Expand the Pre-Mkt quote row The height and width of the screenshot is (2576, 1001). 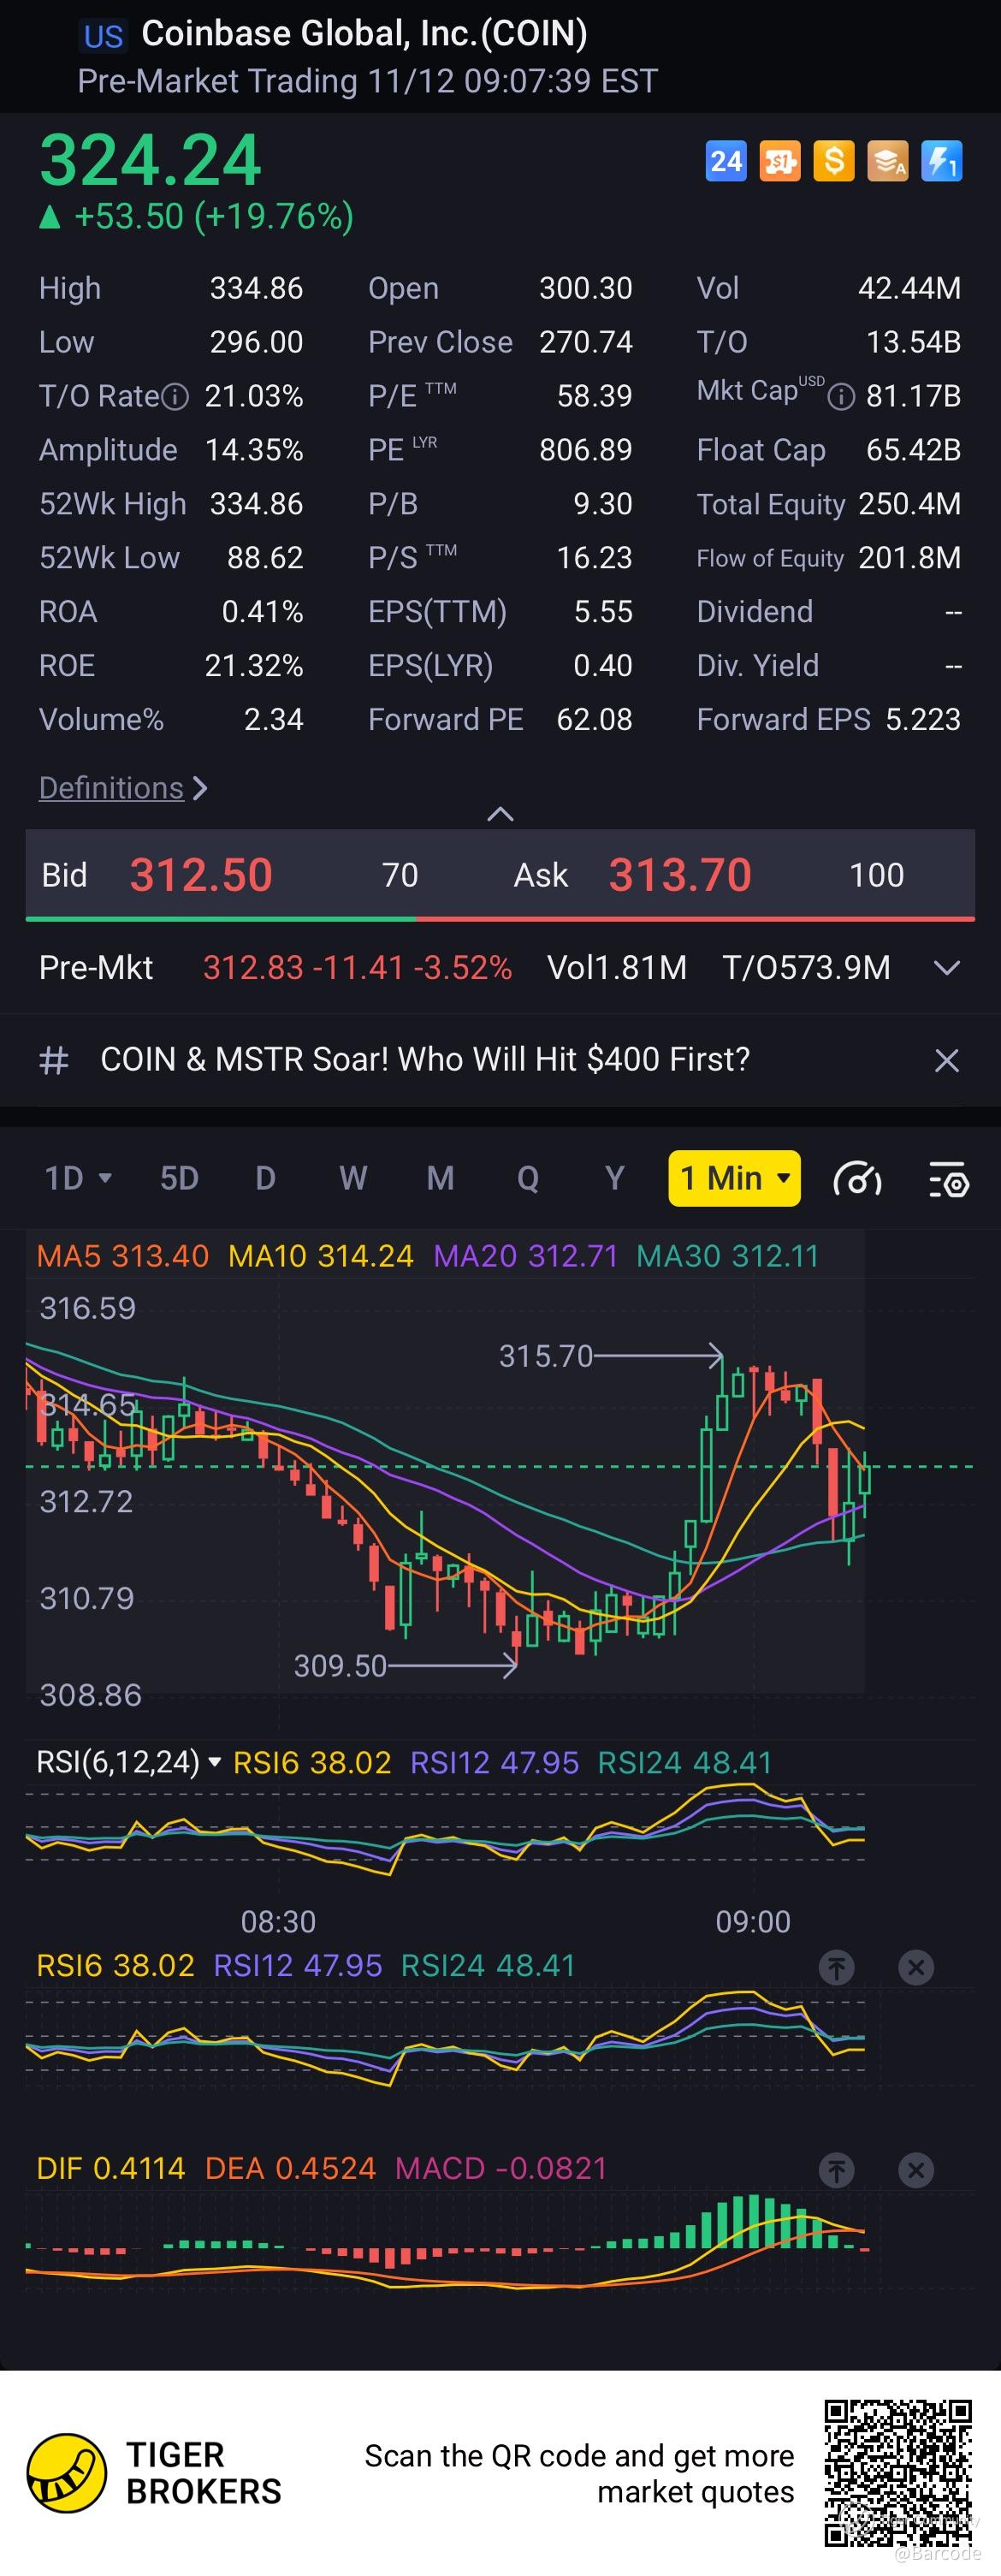tap(946, 968)
